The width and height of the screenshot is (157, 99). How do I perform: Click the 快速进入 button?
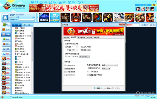tap(145, 25)
